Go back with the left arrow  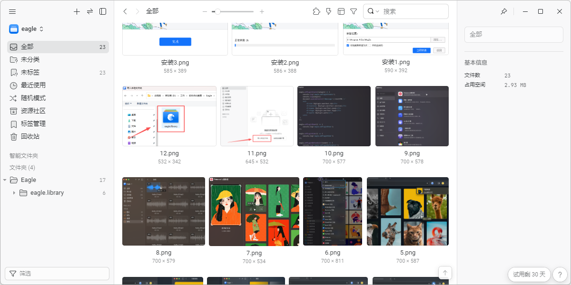point(125,11)
